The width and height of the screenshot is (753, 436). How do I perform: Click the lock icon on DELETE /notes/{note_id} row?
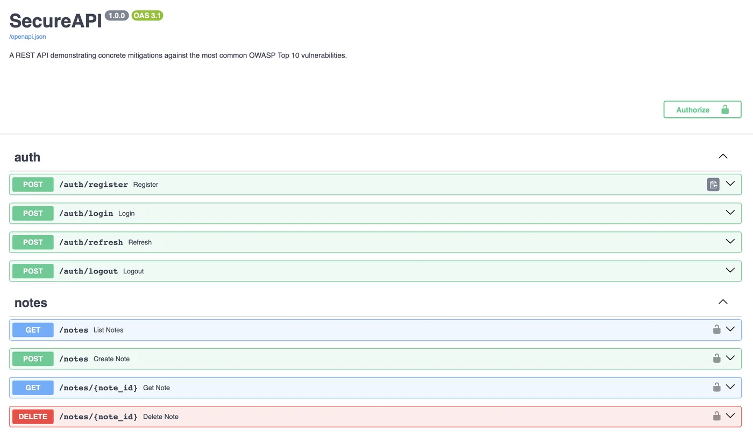coord(716,416)
